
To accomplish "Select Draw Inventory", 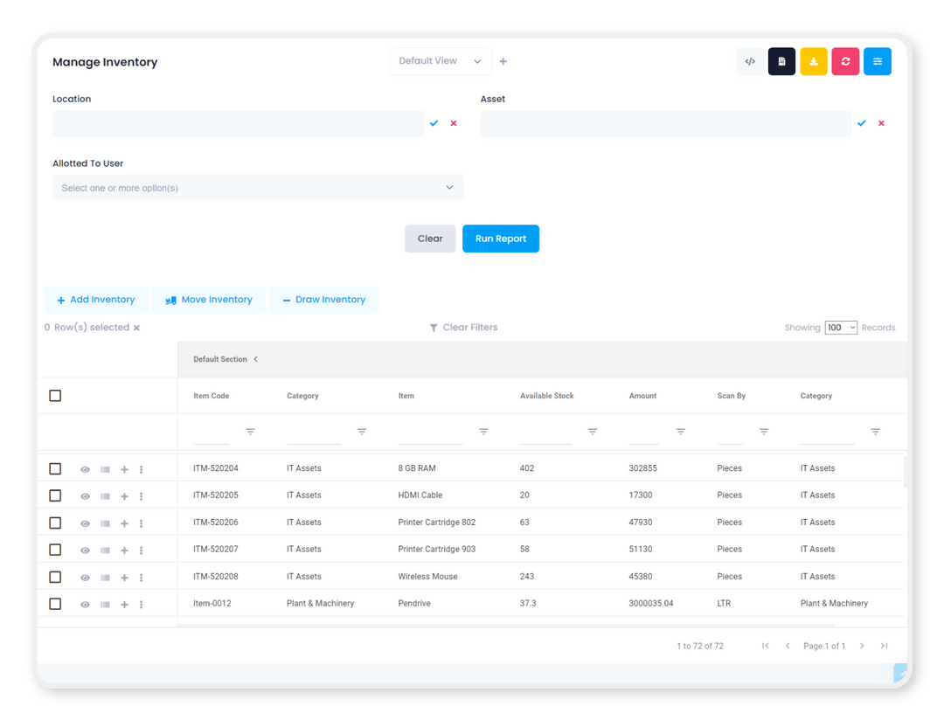I will (x=323, y=299).
